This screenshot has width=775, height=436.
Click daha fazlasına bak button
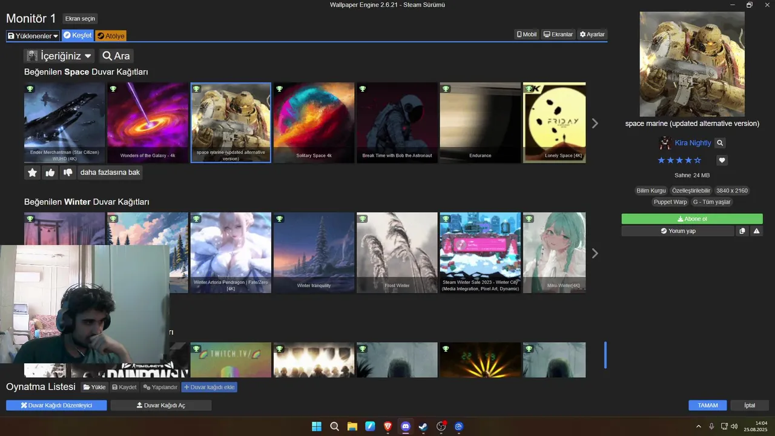pos(110,173)
